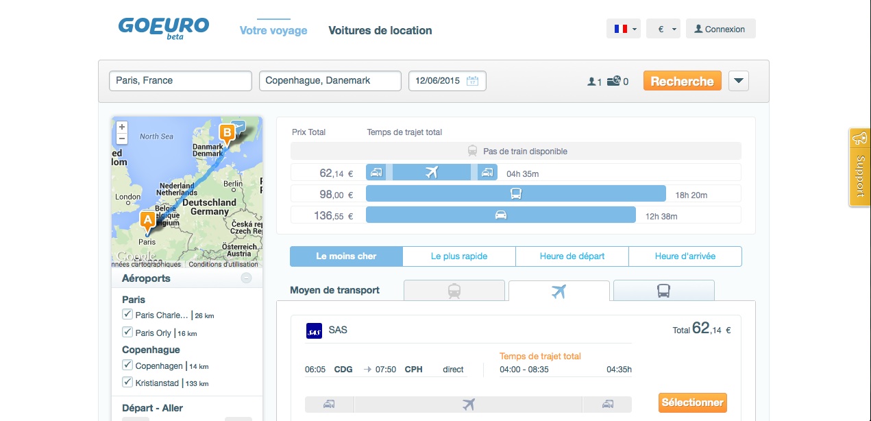Sort results by Le plus rapide

pos(459,256)
